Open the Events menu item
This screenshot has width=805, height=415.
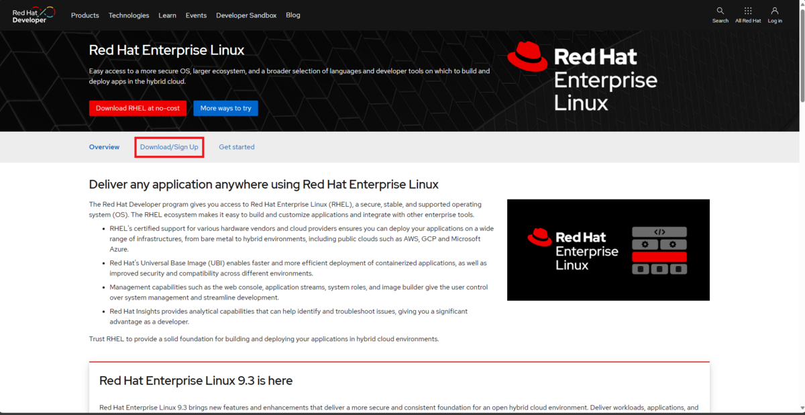(196, 15)
